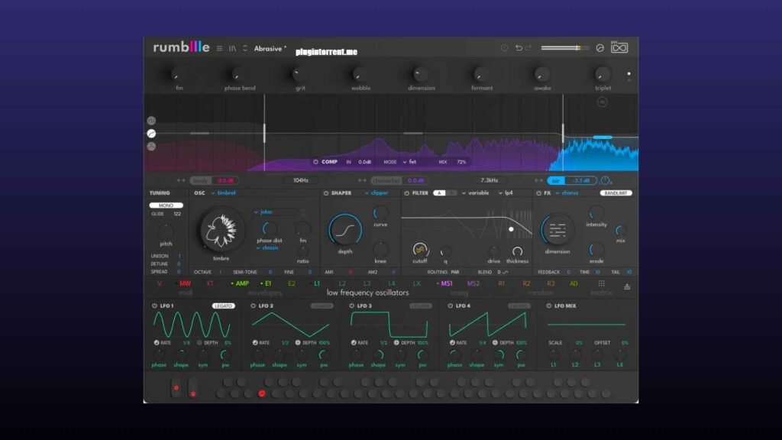This screenshot has width=782, height=440.
Task: Adjust the master volume slider in header
Action: pyautogui.click(x=564, y=48)
